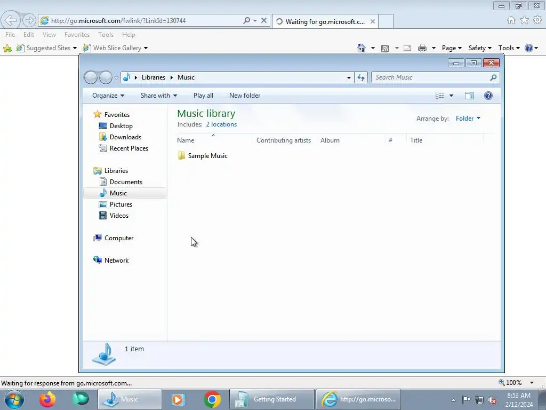This screenshot has width=546, height=410.
Task: Open the View menu
Action: coord(49,35)
